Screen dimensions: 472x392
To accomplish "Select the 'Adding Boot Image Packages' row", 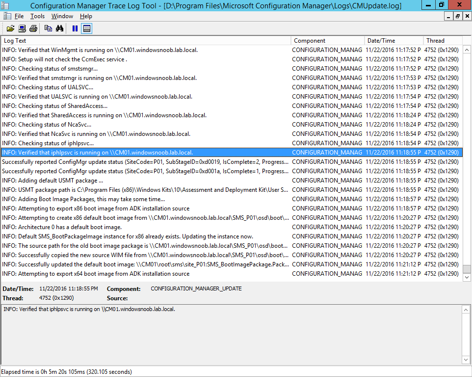I will [232, 199].
